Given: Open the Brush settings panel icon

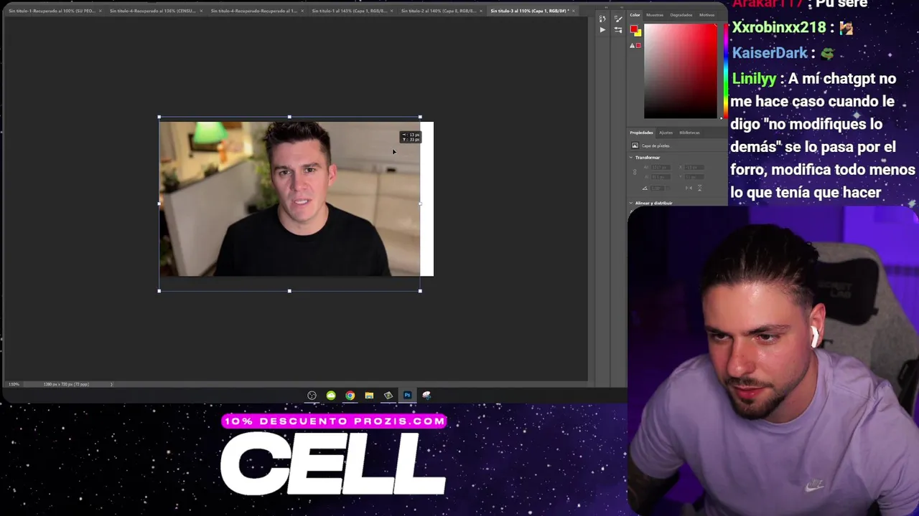Looking at the screenshot, I should pyautogui.click(x=618, y=19).
